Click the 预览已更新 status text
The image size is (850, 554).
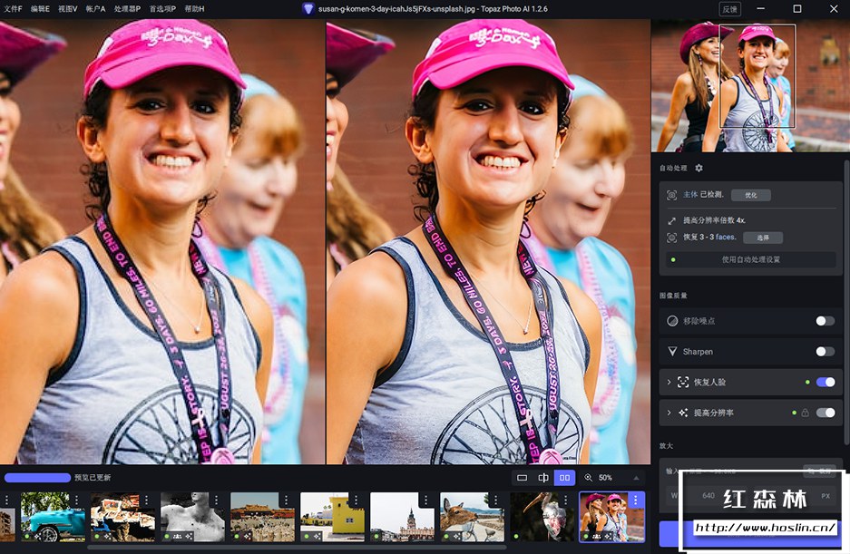pyautogui.click(x=93, y=478)
